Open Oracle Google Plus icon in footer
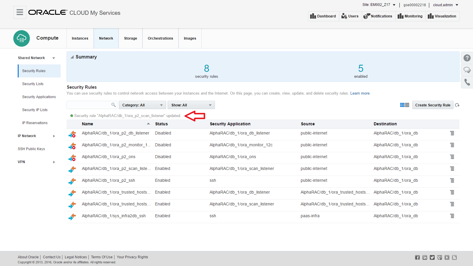The width and height of the screenshot is (473, 266). click(x=440, y=257)
